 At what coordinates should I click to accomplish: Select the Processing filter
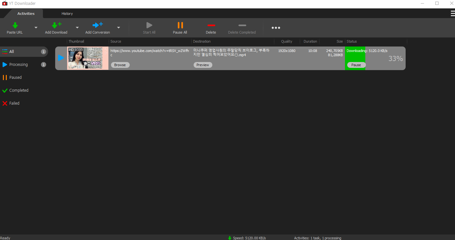(24, 65)
